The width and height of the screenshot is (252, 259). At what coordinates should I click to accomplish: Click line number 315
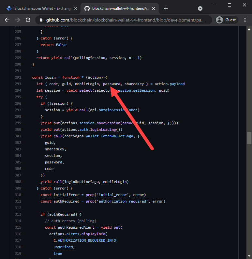point(18,227)
